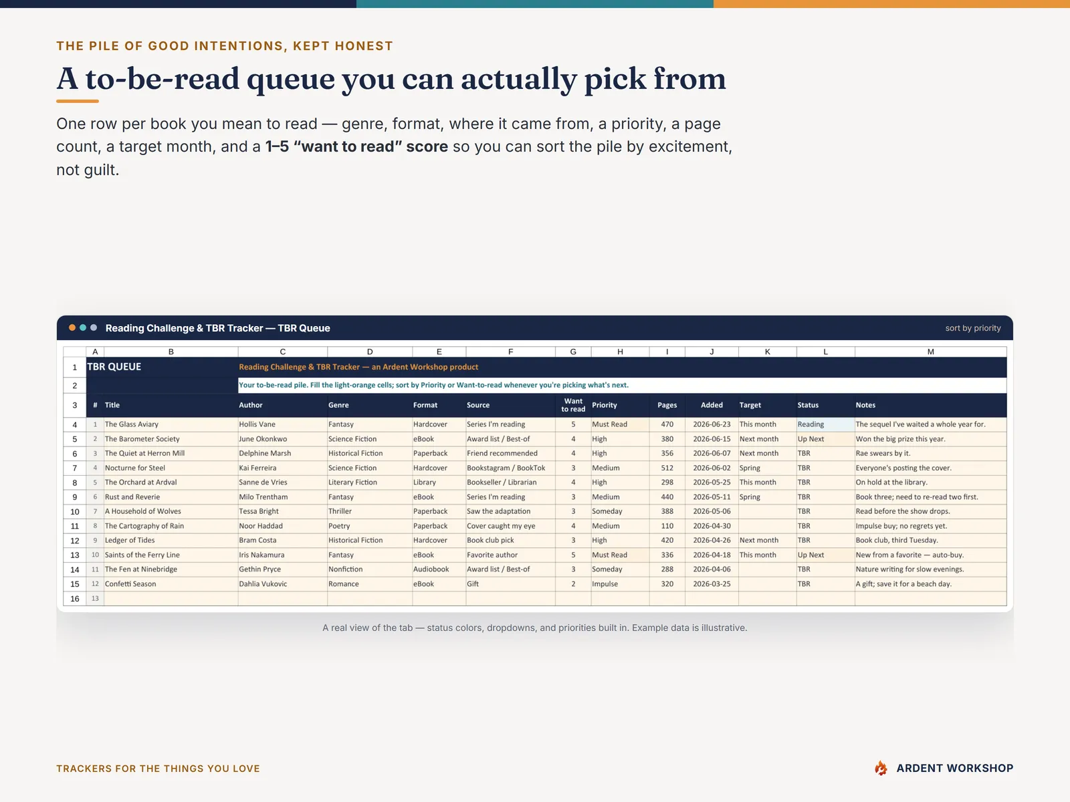Viewport: 1070px width, 802px height.
Task: Click the Ardent Workshop flame logo icon
Action: (x=881, y=768)
